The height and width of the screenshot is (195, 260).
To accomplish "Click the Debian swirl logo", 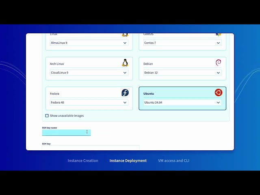I will 219,63.
